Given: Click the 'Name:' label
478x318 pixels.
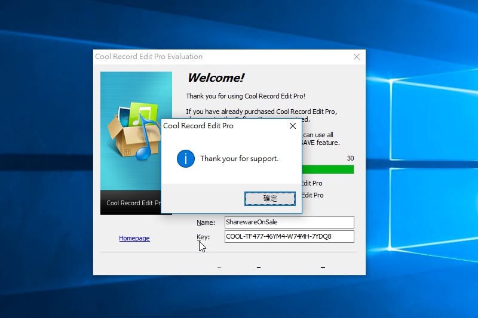Looking at the screenshot, I should pos(206,223).
